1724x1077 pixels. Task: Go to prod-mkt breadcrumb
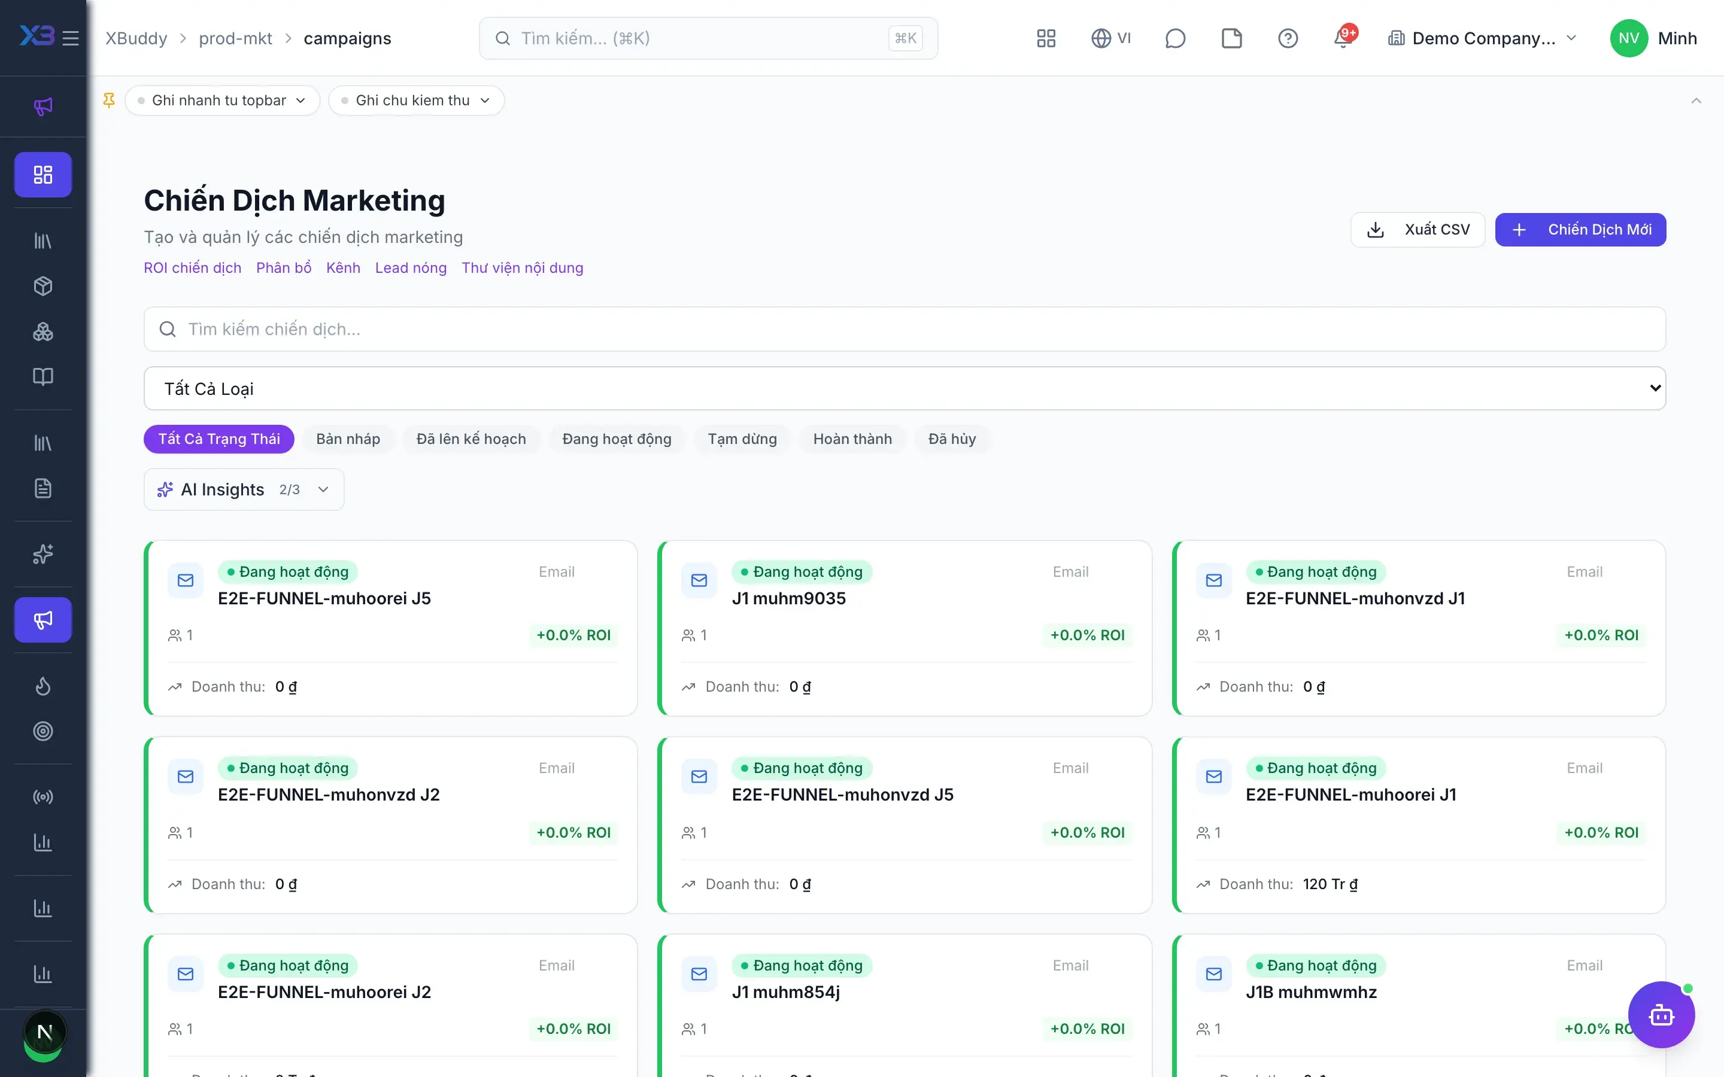click(235, 38)
